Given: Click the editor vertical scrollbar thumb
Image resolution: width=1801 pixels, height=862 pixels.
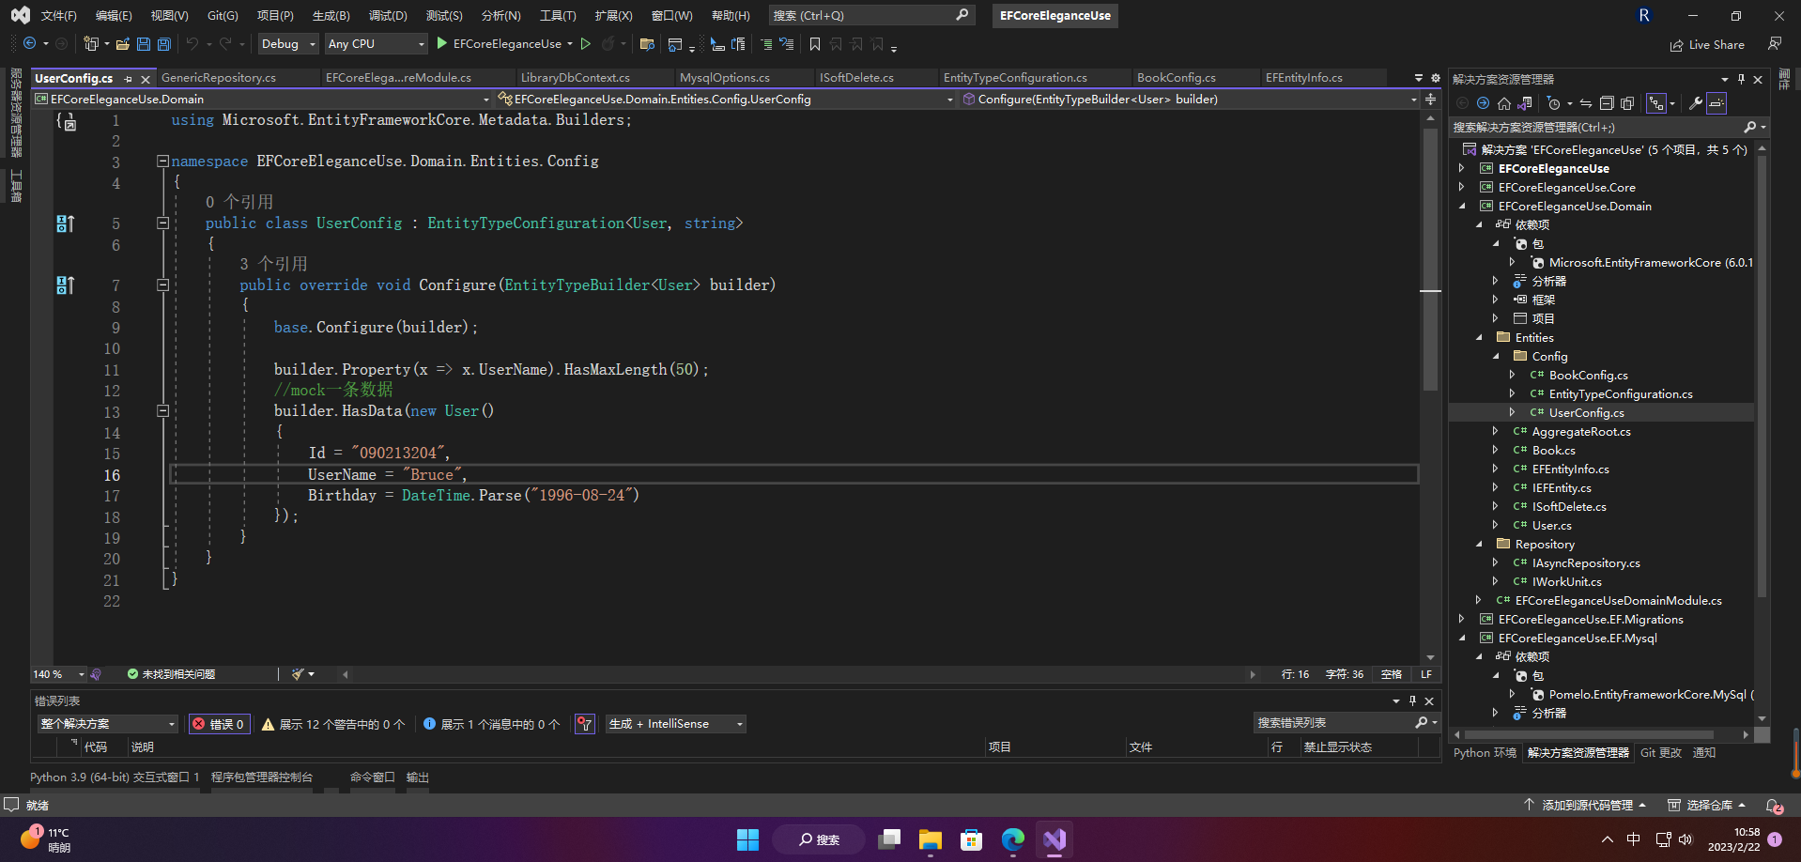Looking at the screenshot, I should (1430, 259).
